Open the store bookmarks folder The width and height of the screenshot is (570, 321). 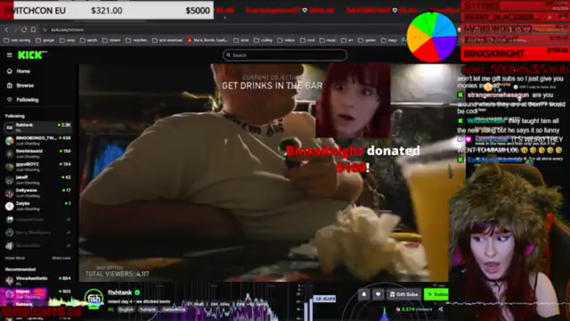pyautogui.click(x=242, y=40)
